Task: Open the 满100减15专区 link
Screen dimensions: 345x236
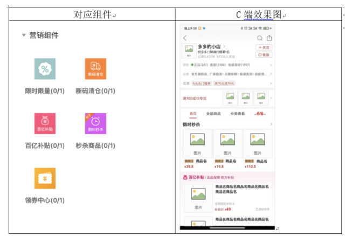Action: tap(195, 98)
